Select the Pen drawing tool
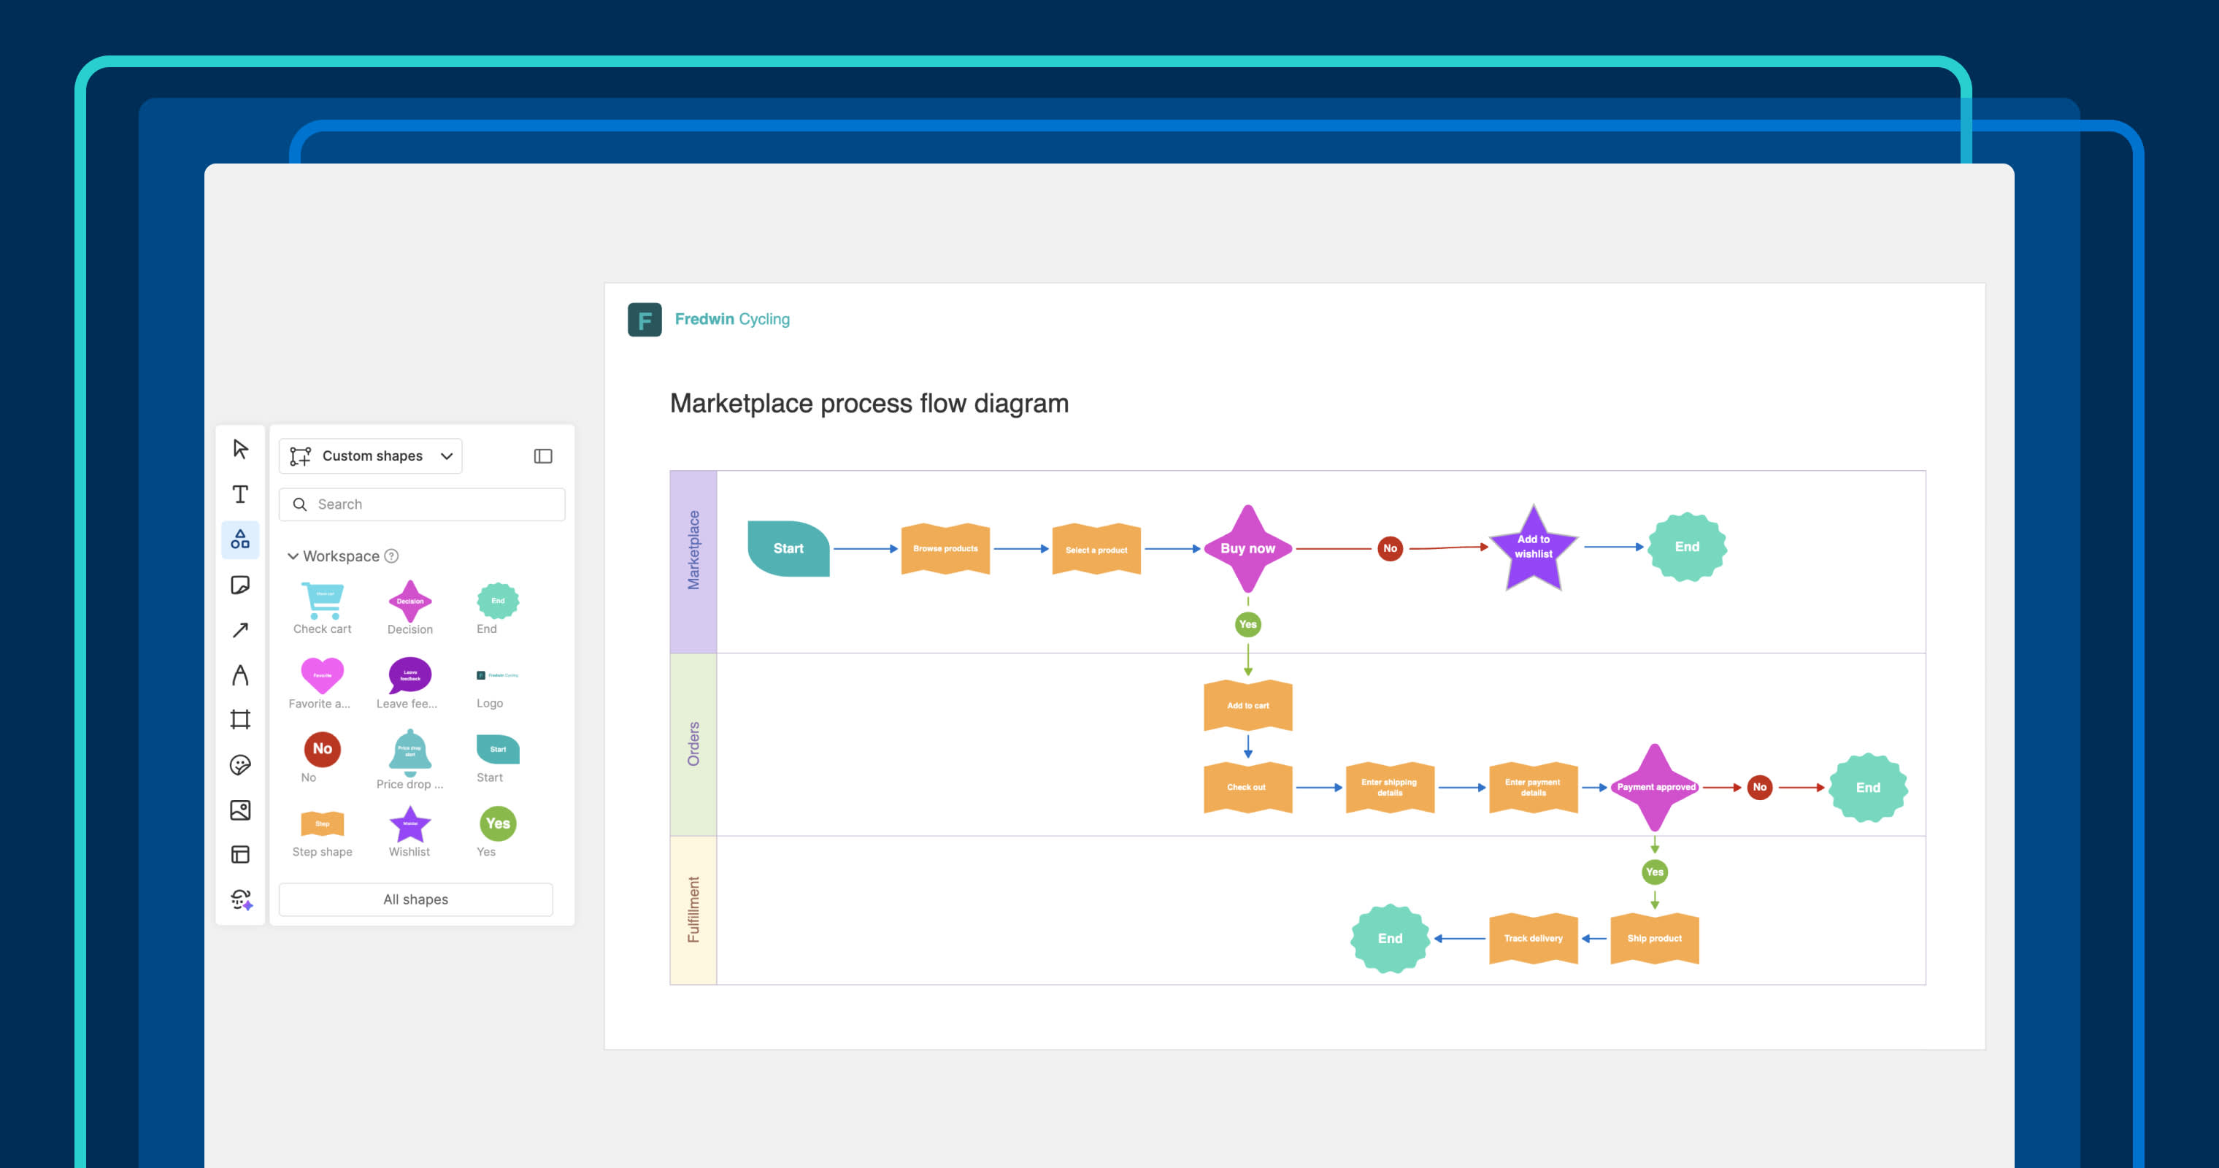Viewport: 2219px width, 1168px height. [240, 675]
